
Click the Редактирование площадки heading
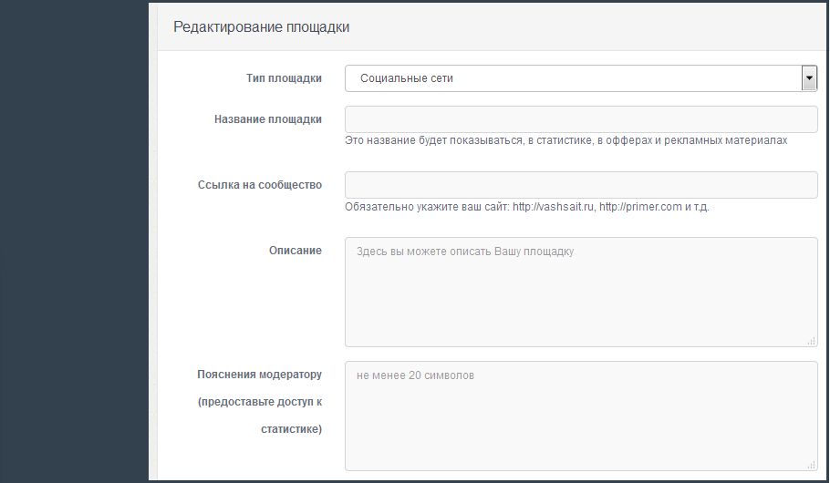click(x=261, y=27)
